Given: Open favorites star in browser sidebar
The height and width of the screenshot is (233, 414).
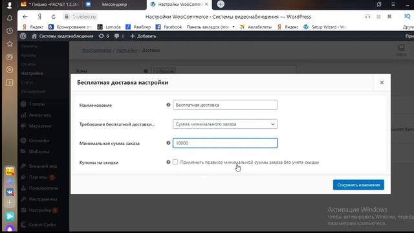Looking at the screenshot, I should click(10, 44).
